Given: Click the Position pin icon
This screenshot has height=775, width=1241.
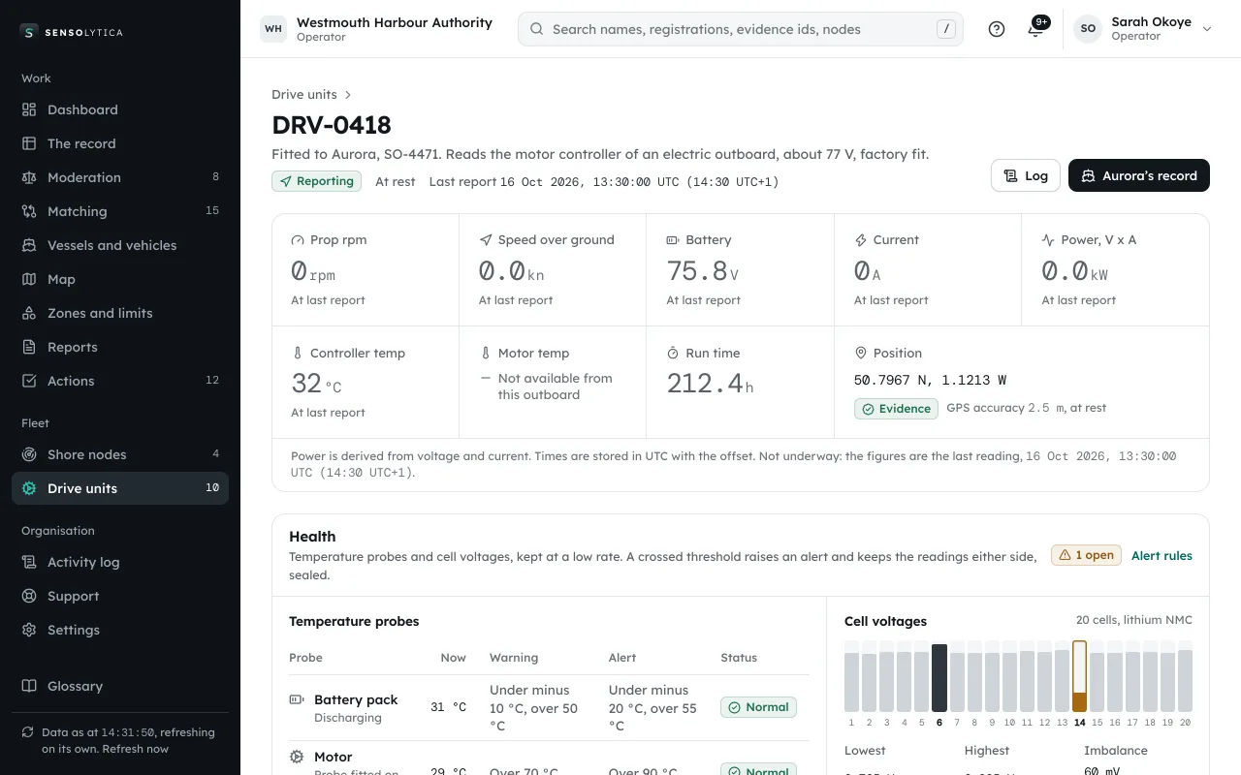Looking at the screenshot, I should (860, 354).
